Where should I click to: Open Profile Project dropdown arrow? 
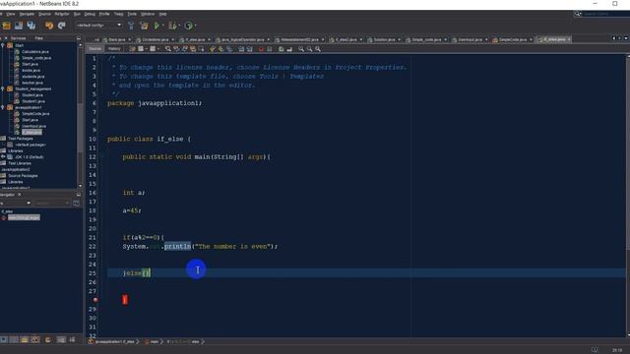[x=195, y=26]
